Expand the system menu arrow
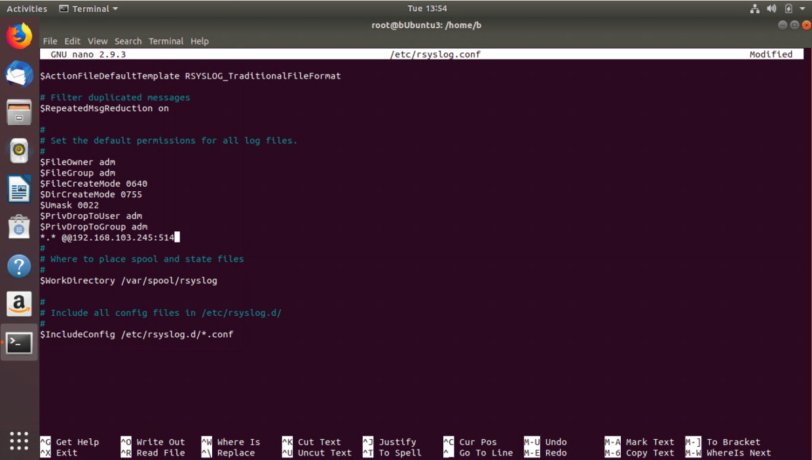812x460 pixels. point(802,9)
